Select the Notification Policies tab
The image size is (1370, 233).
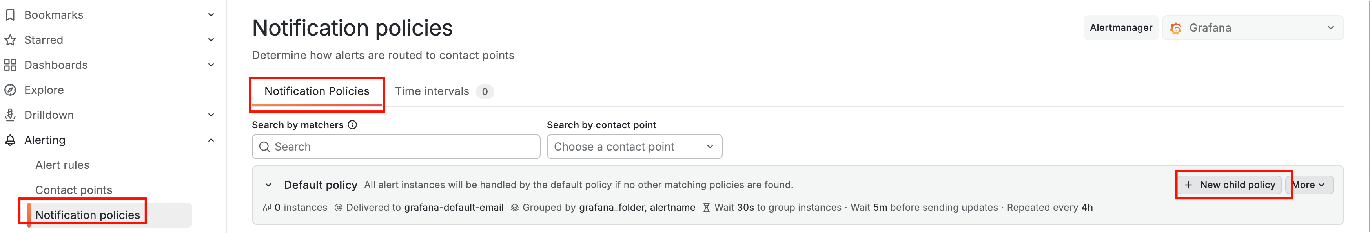[317, 91]
